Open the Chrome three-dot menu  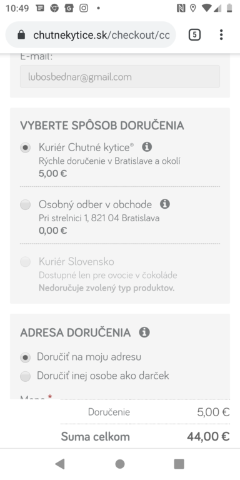[221, 35]
